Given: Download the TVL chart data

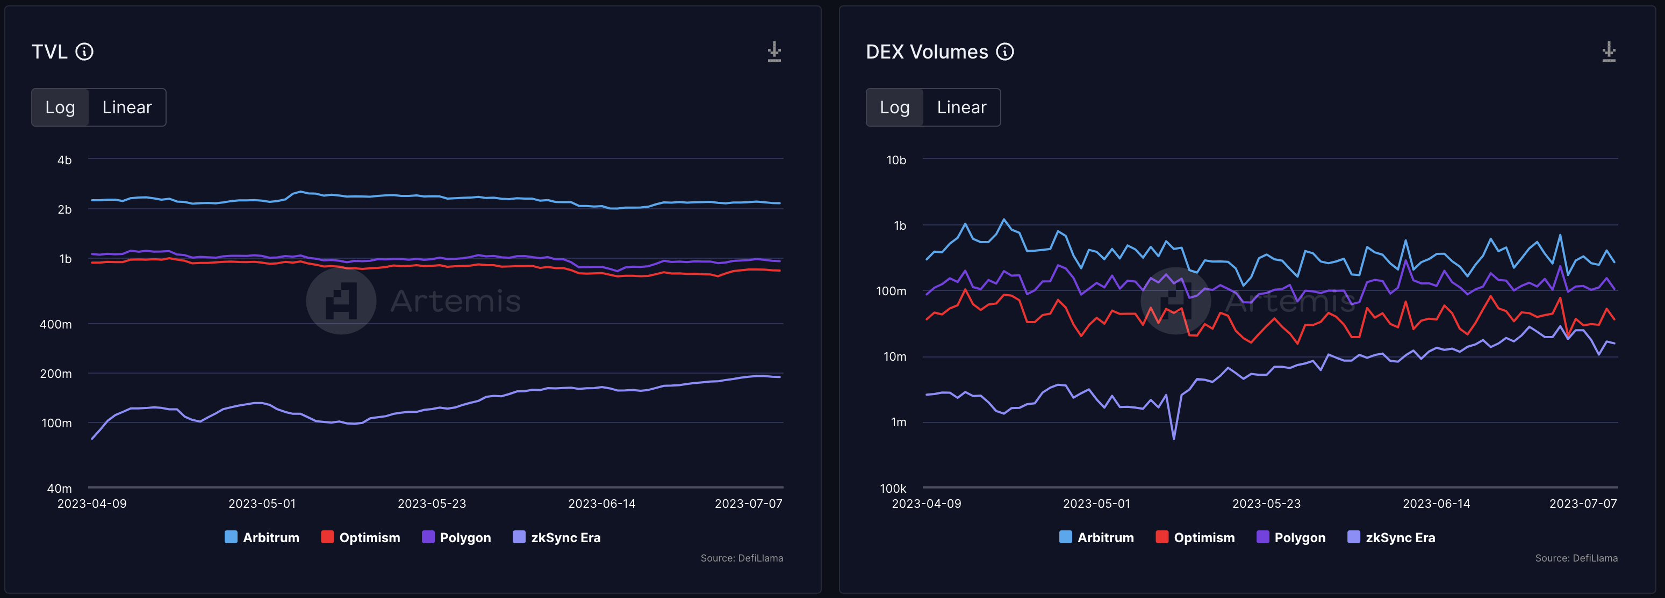Looking at the screenshot, I should click(774, 52).
